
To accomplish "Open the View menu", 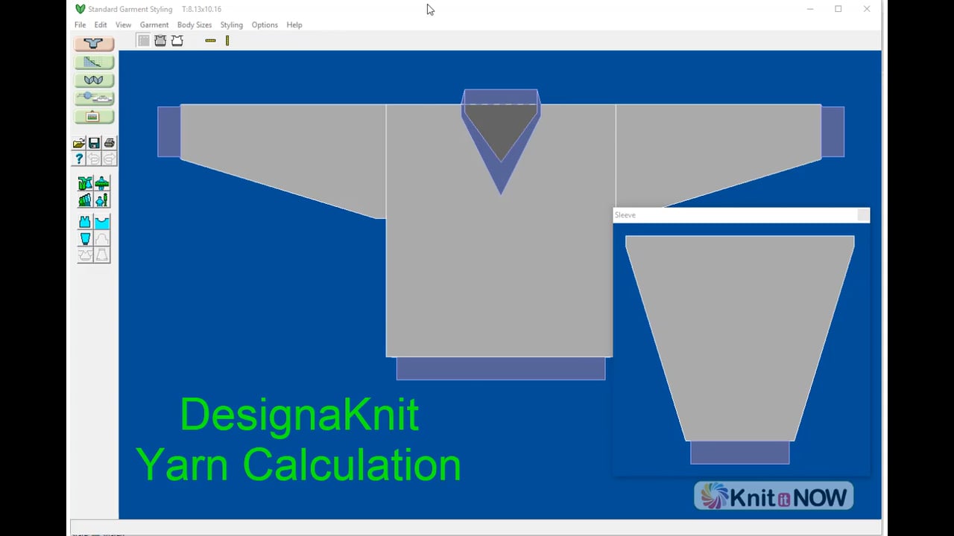I will [x=123, y=25].
